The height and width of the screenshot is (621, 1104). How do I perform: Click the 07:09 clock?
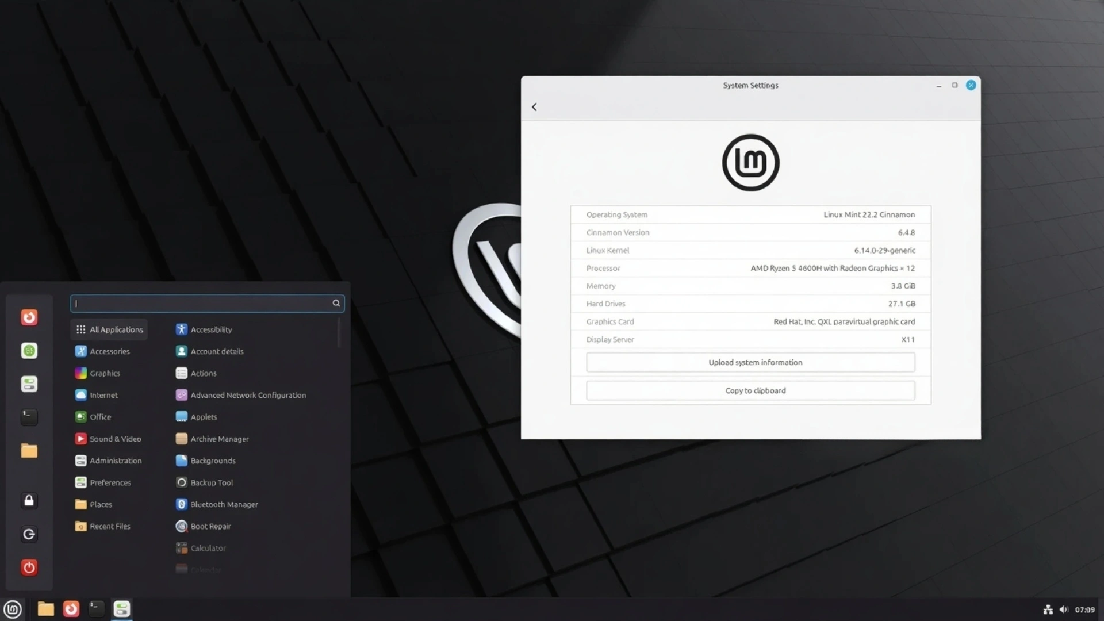click(x=1085, y=609)
